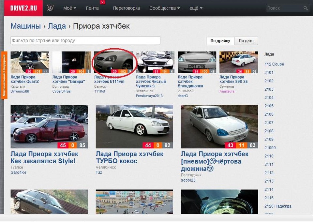Viewport: 313px width, 222px height.
Task: Go to Машины breadcrumb link
Action: (25, 26)
